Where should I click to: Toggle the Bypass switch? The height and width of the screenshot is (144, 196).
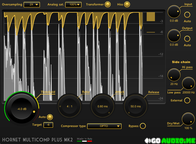(x=143, y=126)
